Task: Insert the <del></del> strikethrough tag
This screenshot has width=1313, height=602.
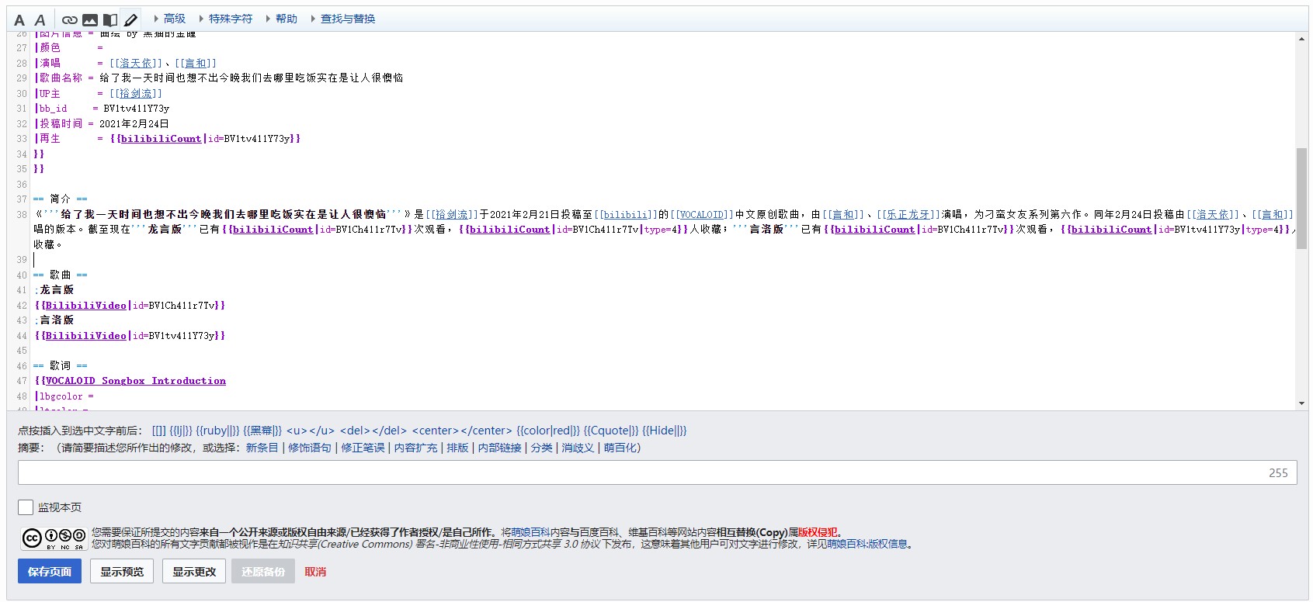Action: (x=373, y=431)
